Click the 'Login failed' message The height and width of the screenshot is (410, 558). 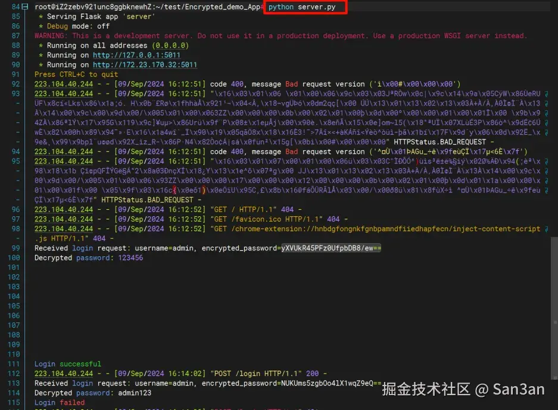point(60,402)
